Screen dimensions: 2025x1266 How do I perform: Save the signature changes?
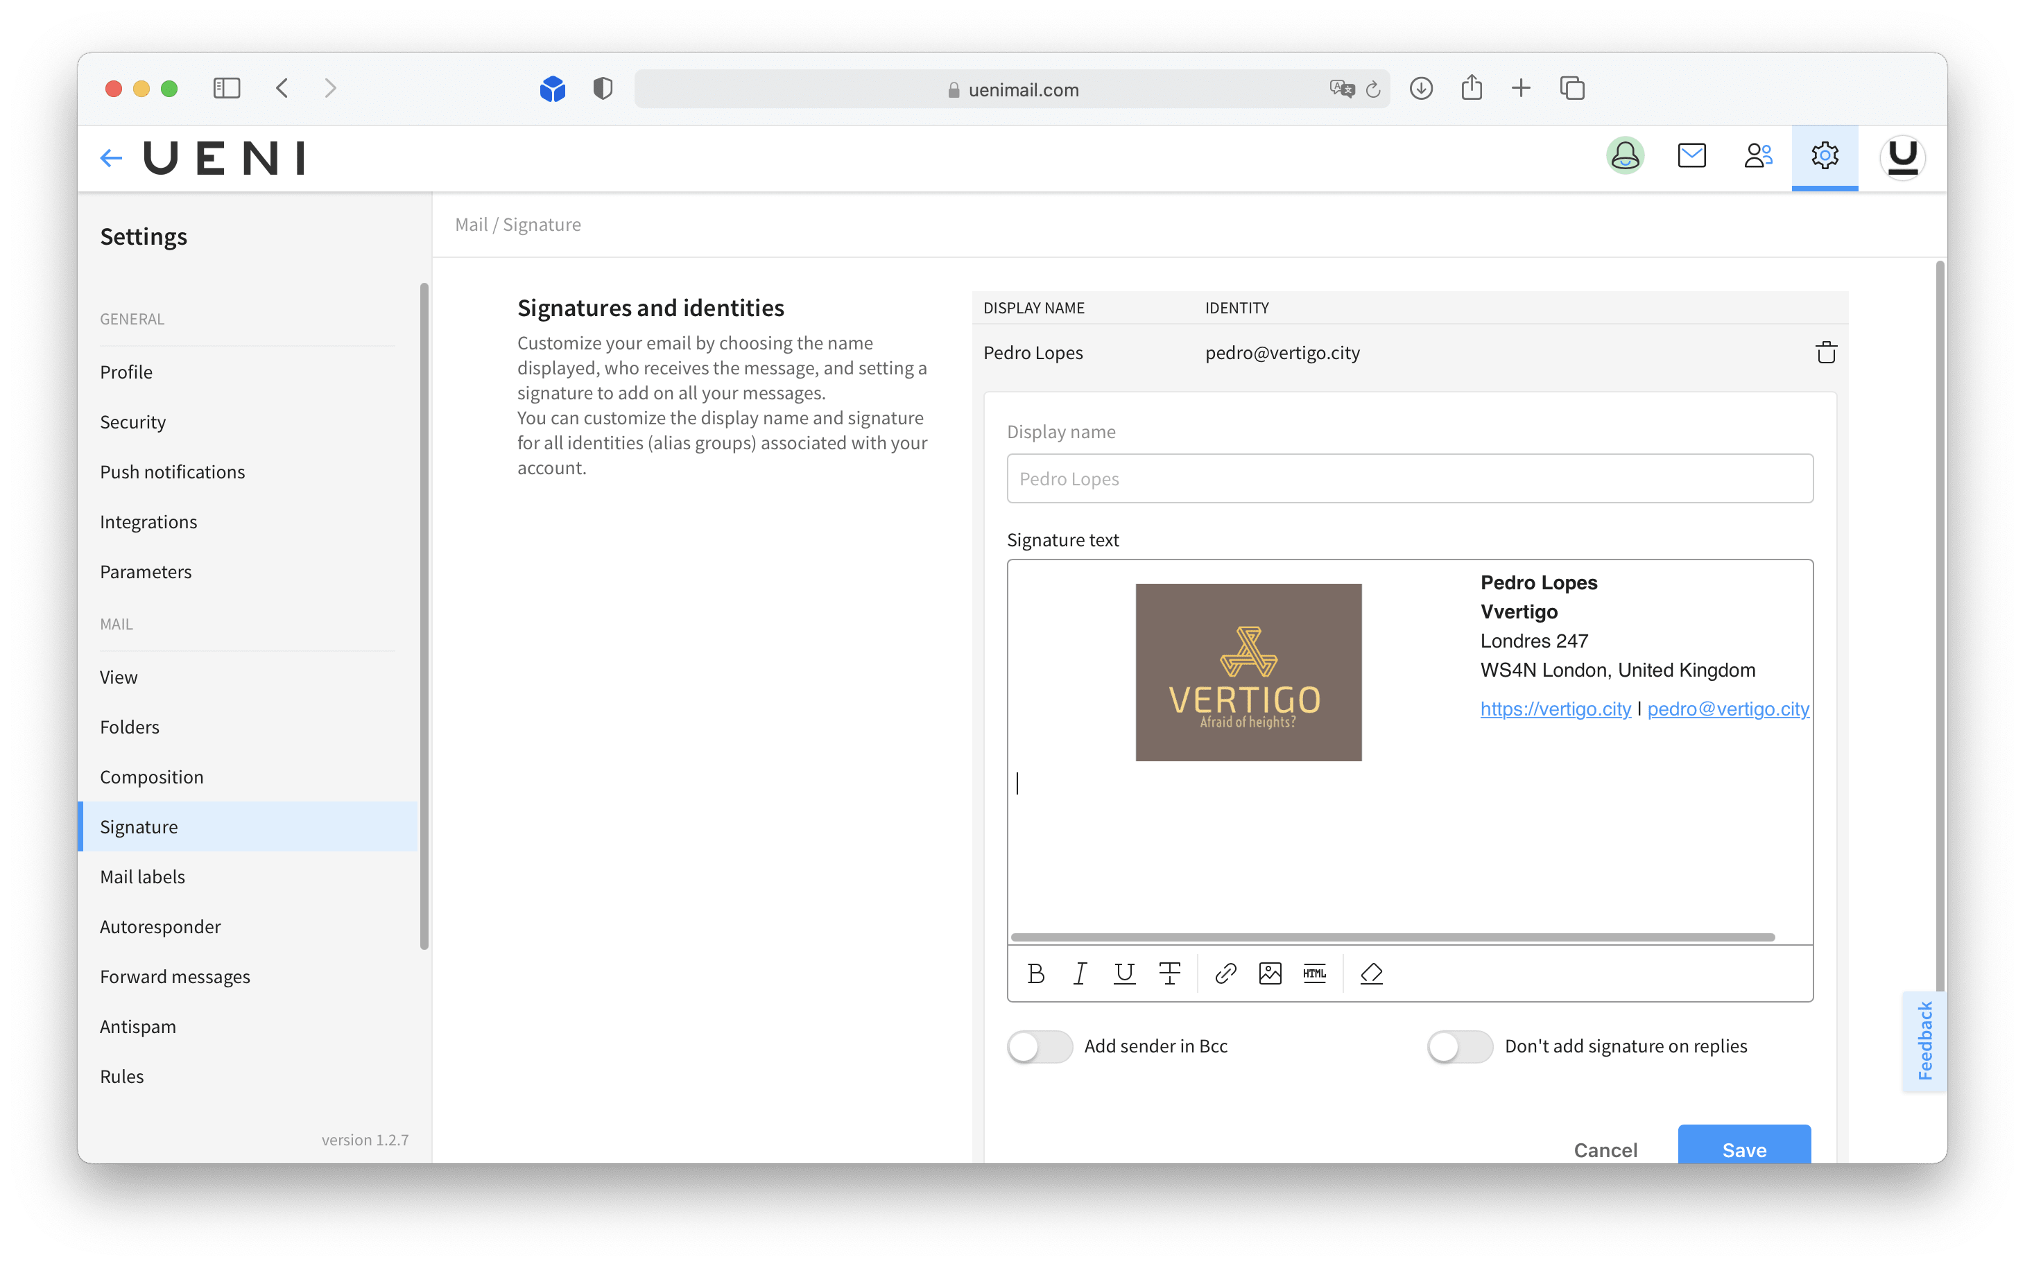click(x=1743, y=1145)
